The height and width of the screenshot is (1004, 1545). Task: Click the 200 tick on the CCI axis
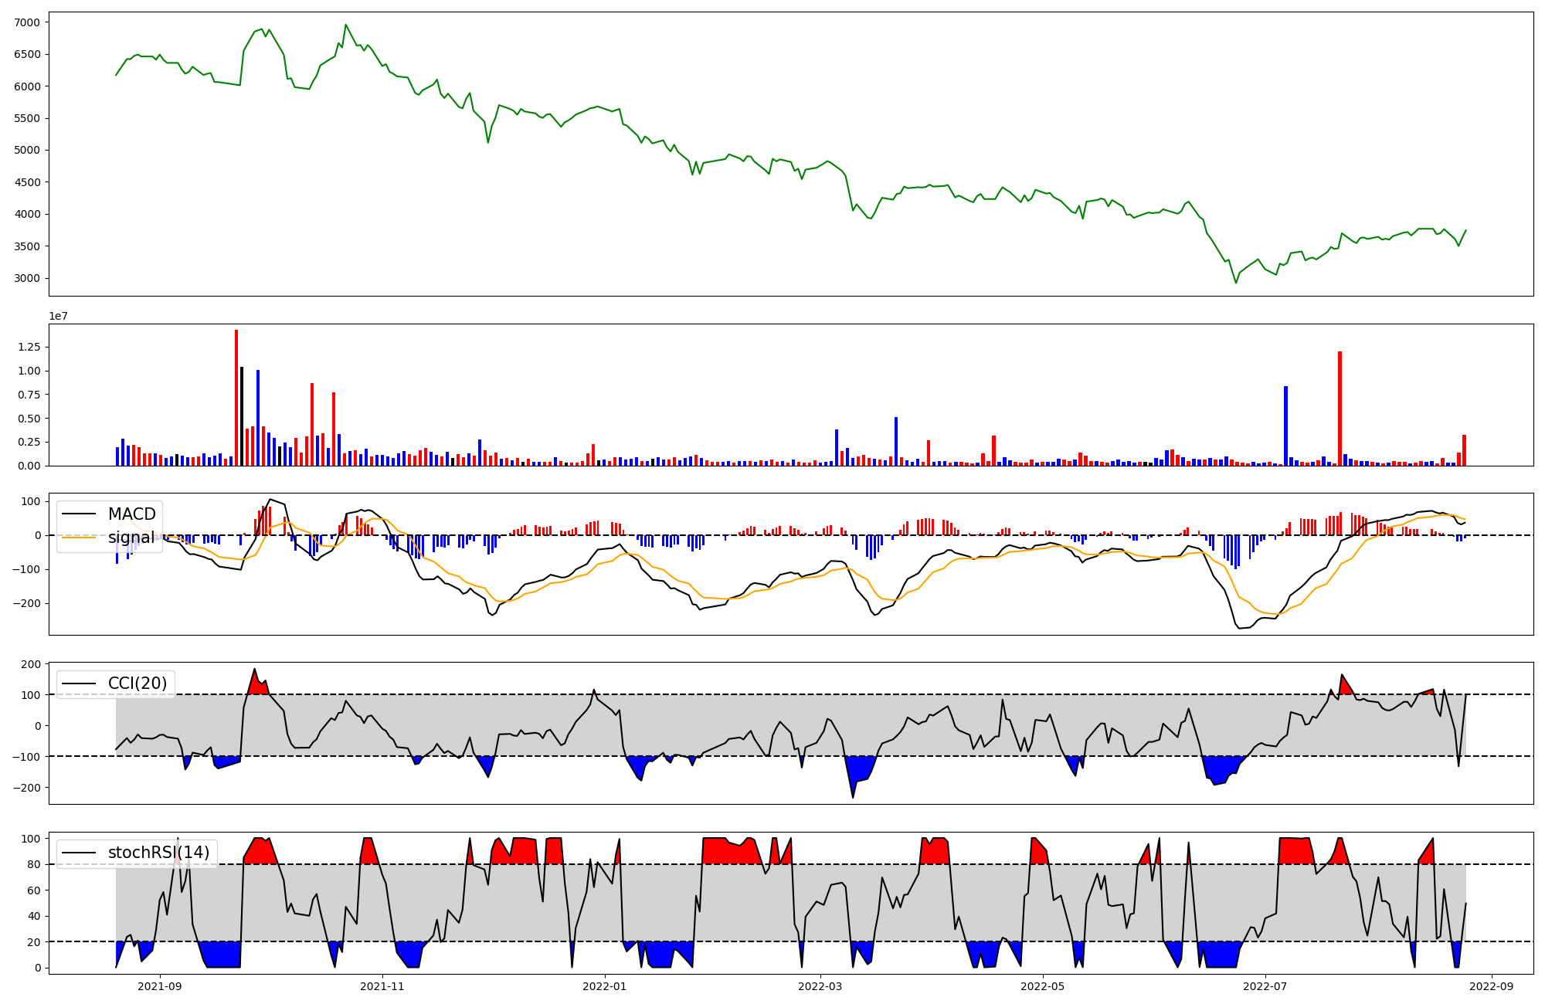pyautogui.click(x=30, y=664)
